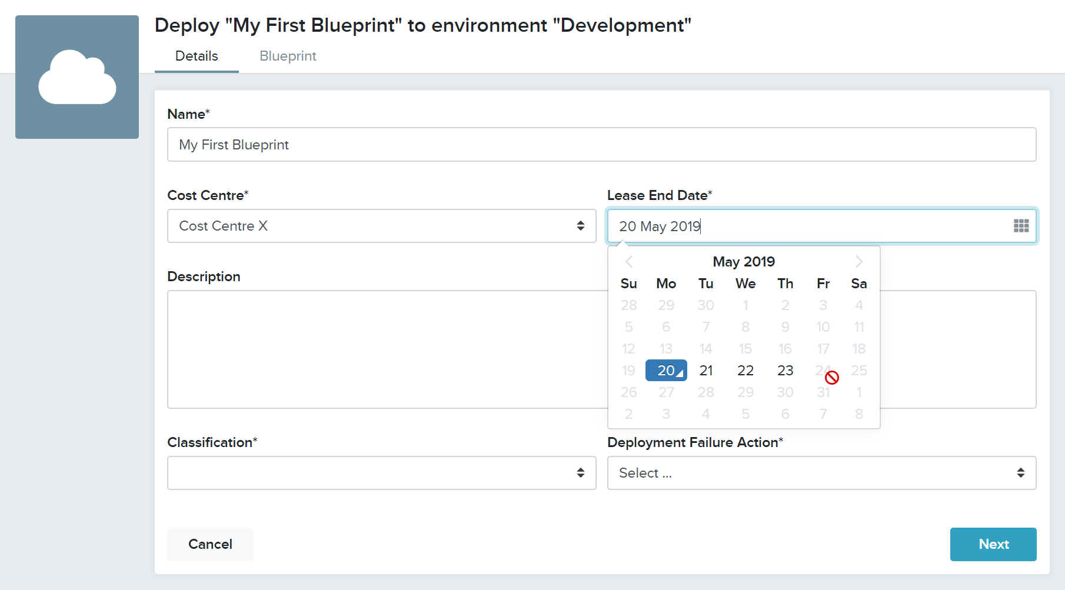Go to previous month in date picker
Viewport: 1065px width, 590px height.
pyautogui.click(x=629, y=261)
